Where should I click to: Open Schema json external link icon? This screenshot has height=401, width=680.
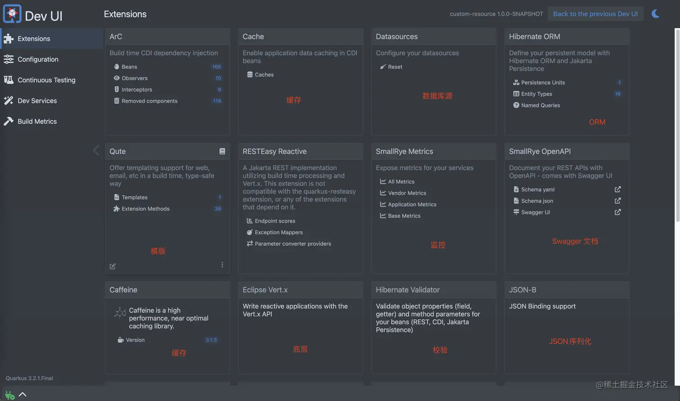617,201
